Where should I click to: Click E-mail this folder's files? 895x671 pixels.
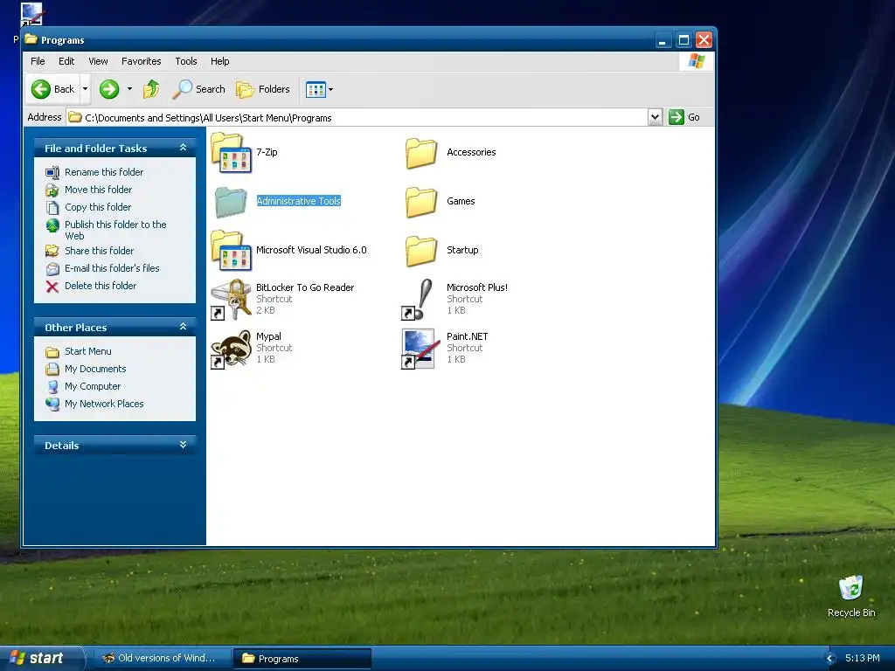click(x=112, y=268)
